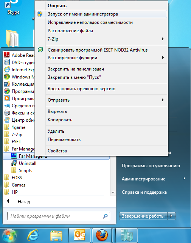Click the Проигрыватель media player icon
Image resolution: width=191 pixels, height=243 pixels.
[7, 99]
